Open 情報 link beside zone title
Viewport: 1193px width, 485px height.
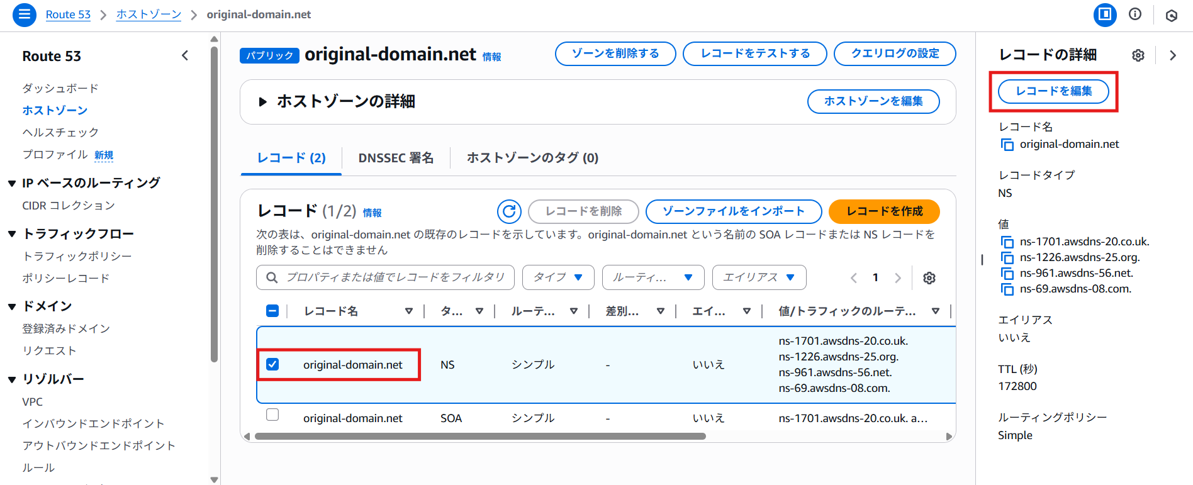pos(491,57)
